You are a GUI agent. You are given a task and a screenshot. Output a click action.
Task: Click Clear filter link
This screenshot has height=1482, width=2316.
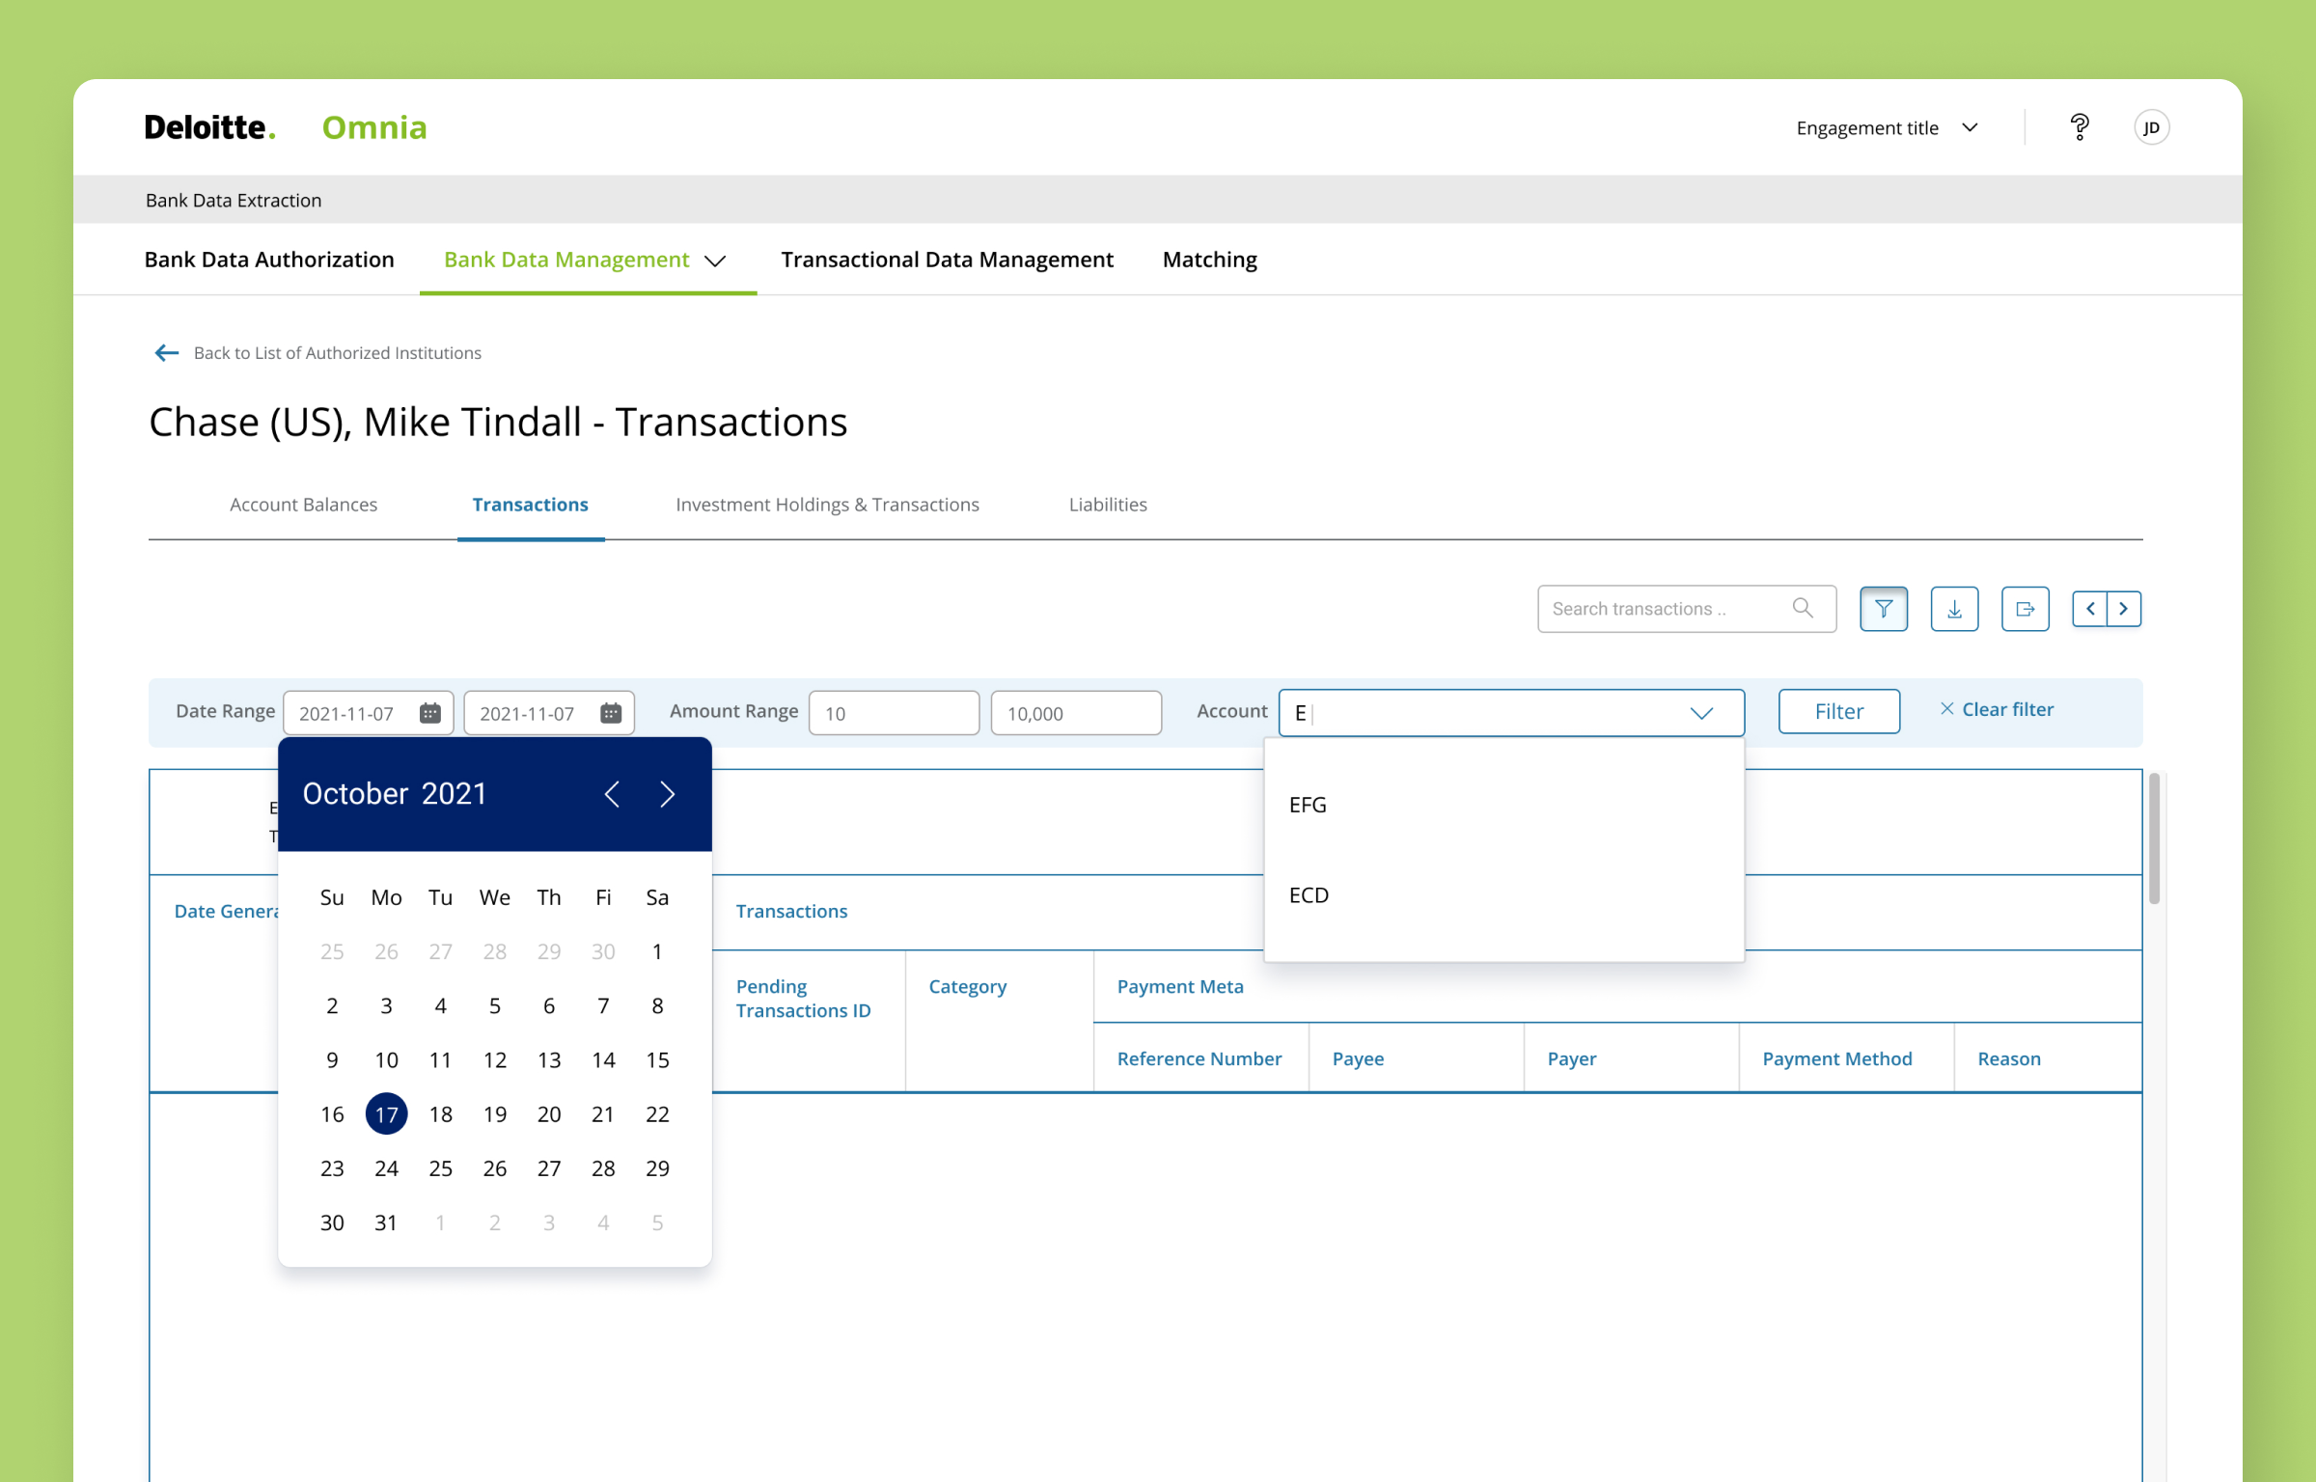[2007, 709]
